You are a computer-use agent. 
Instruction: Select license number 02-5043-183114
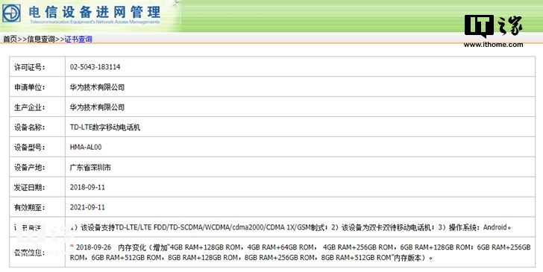click(x=95, y=67)
